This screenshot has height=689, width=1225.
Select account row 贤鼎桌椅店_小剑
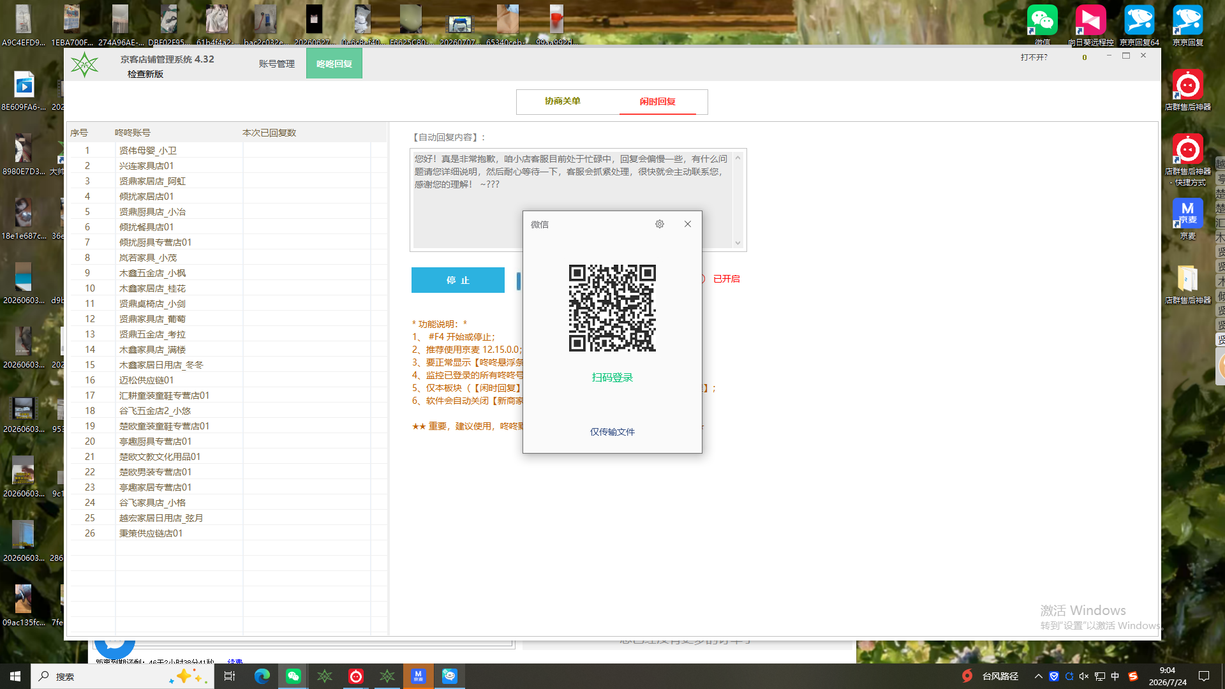(x=227, y=304)
